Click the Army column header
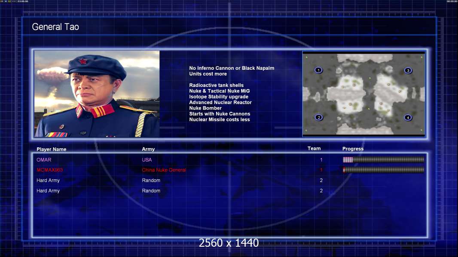This screenshot has height=257, width=458. pos(148,149)
